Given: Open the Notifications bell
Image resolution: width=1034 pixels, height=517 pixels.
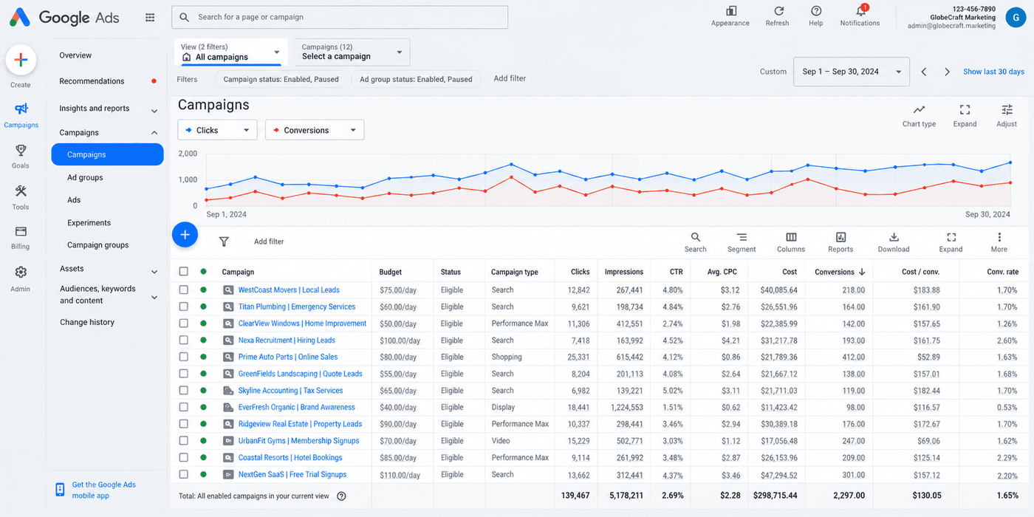Looking at the screenshot, I should [x=860, y=10].
